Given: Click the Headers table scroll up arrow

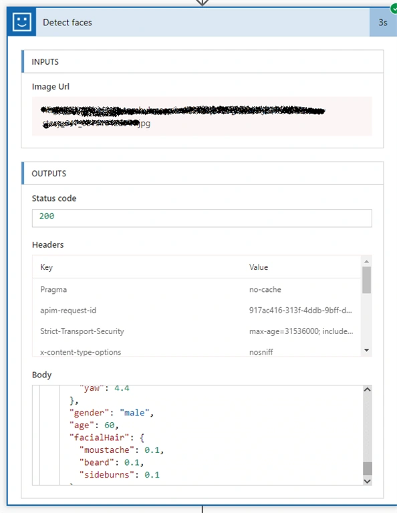Looking at the screenshot, I should coord(366,261).
